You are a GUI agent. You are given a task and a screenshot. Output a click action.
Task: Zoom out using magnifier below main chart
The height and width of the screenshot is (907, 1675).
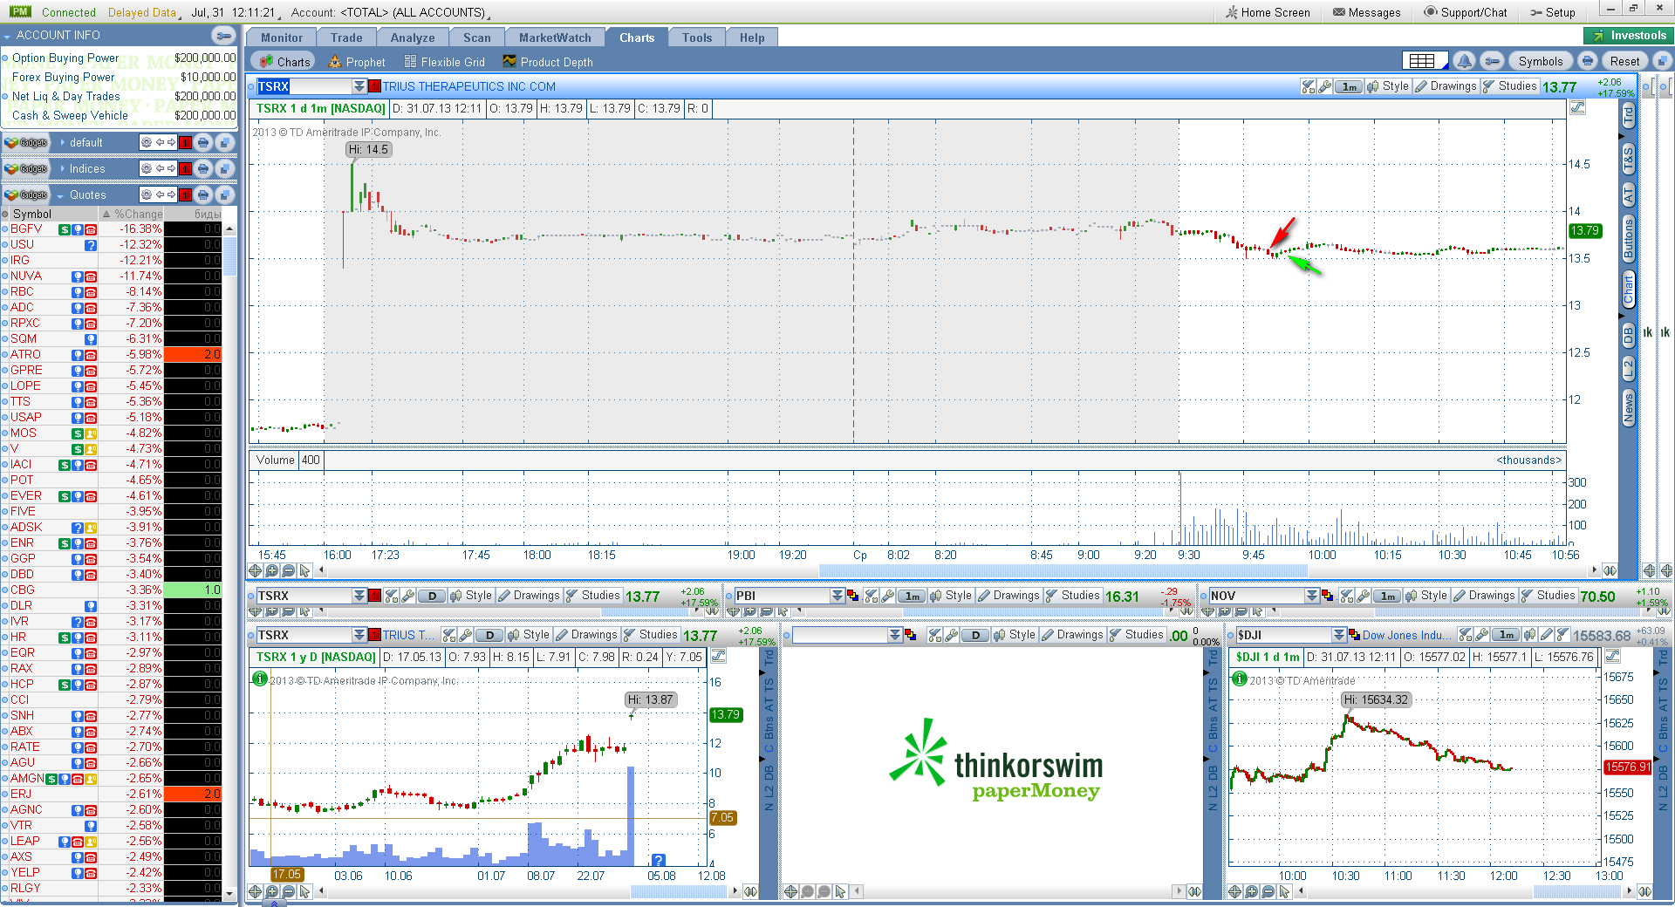click(289, 570)
